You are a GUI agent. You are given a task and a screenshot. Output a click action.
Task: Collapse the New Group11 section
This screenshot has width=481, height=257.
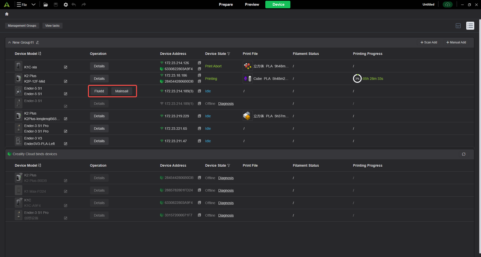pyautogui.click(x=9, y=42)
